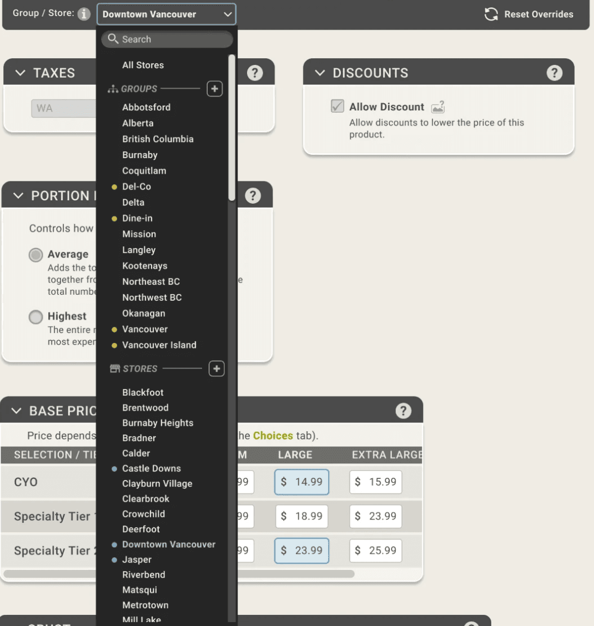Pick the Langley group
The image size is (594, 626).
[x=139, y=250]
